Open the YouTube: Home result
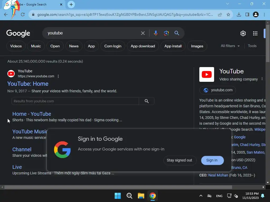270x202 pixels. pos(28,84)
